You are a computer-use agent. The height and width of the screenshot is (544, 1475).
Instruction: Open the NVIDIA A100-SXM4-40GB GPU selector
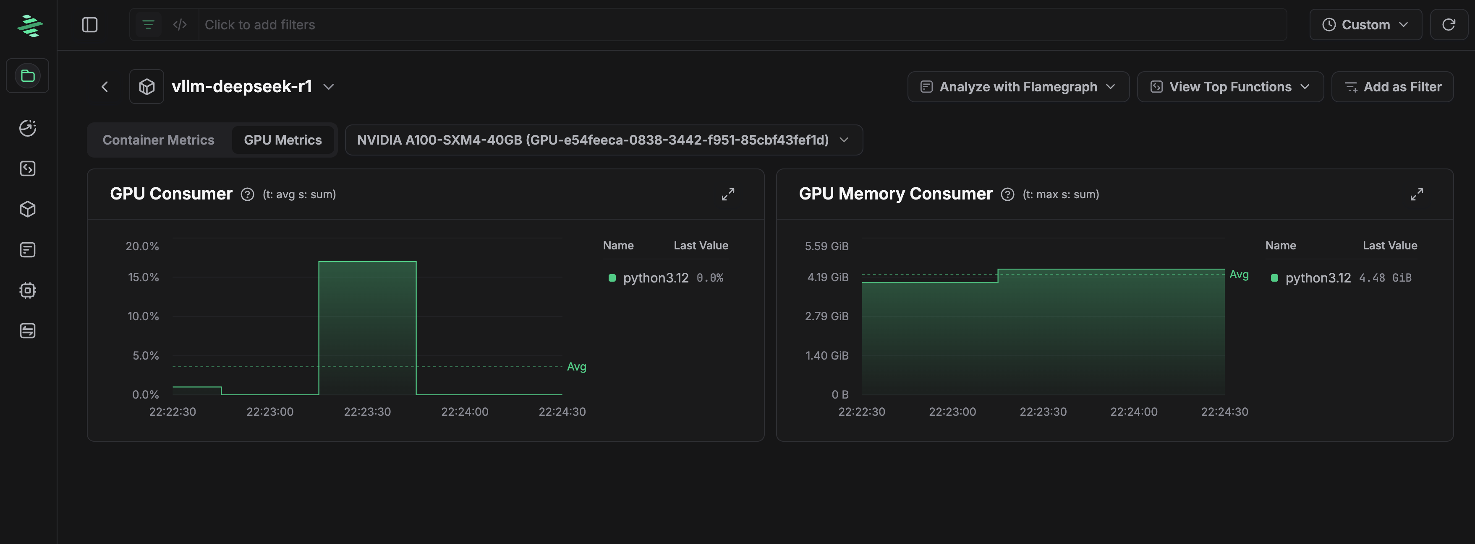(x=603, y=140)
